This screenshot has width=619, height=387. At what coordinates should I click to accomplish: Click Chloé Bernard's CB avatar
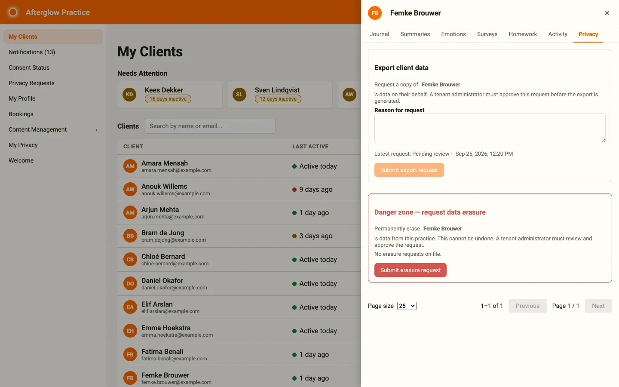point(130,259)
